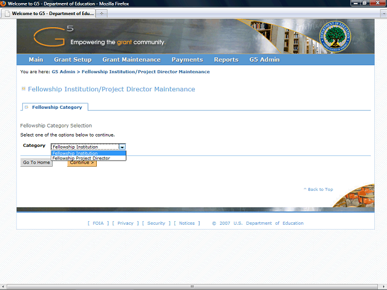Screen dimensions: 387x290
Task: Open the Notices footer link
Action: tap(187, 223)
